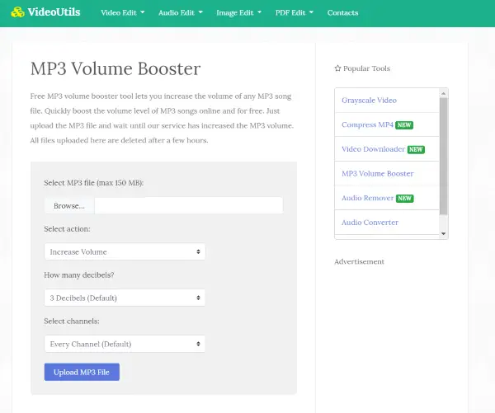Click the 'Select MP3 file (max 150 MB):' label

[93, 183]
